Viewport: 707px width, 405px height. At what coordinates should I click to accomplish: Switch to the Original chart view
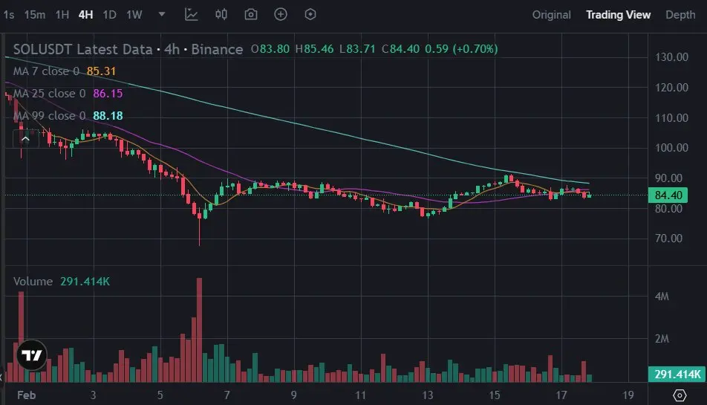[x=551, y=15]
